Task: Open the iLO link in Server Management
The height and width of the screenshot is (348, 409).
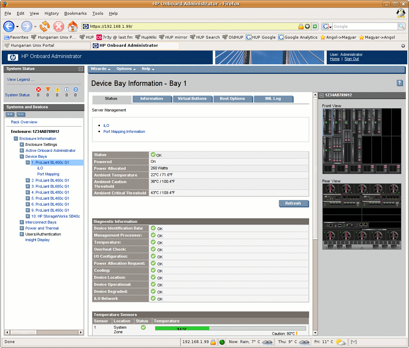Action: [x=106, y=125]
